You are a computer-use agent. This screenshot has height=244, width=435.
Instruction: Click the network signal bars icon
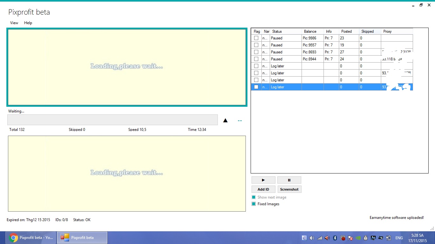click(x=320, y=238)
